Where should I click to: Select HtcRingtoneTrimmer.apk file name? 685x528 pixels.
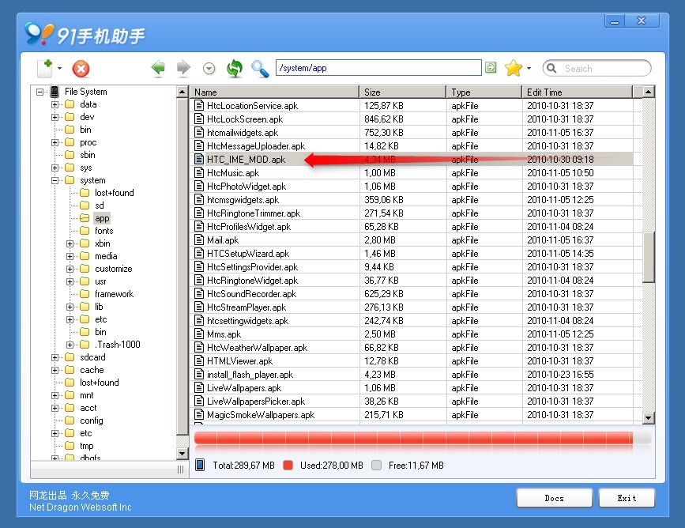coord(254,213)
